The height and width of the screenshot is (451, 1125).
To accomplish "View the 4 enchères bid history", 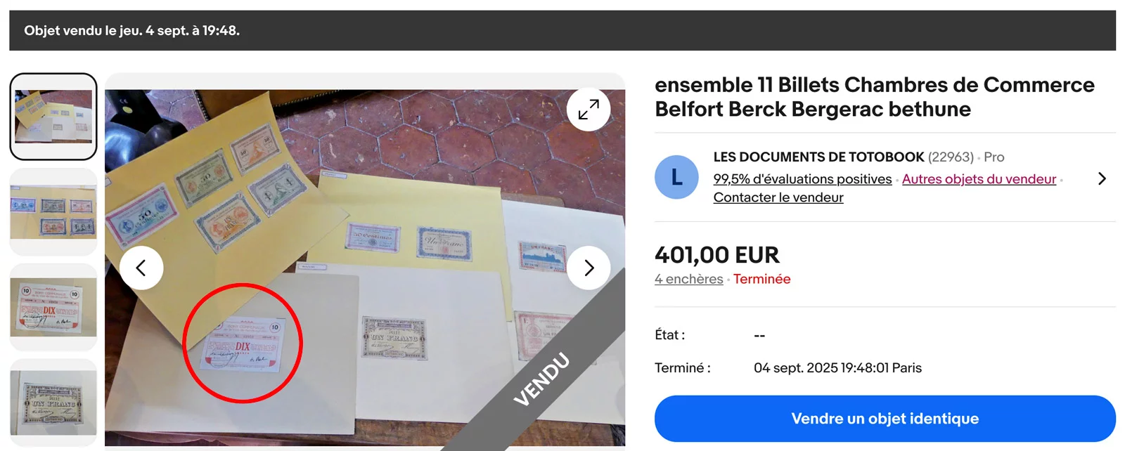I will click(689, 279).
